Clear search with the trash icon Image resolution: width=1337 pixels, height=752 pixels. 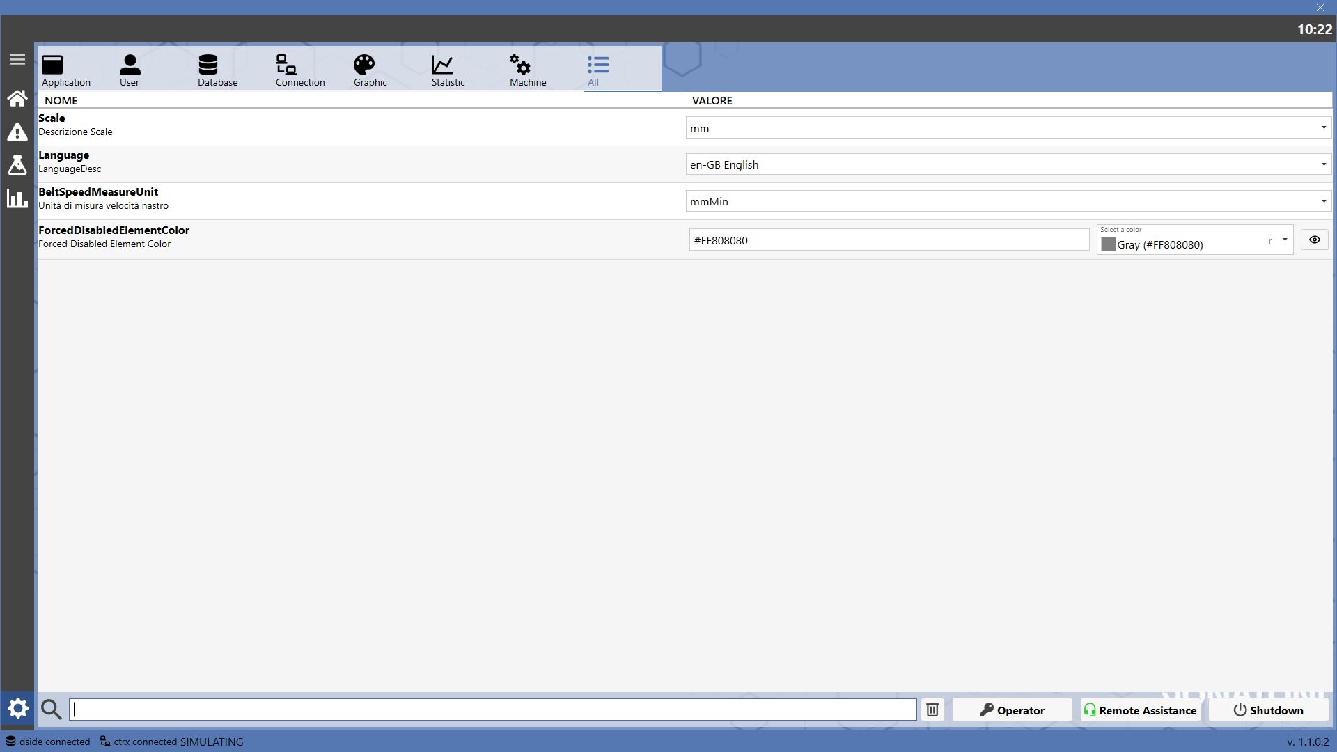(932, 710)
